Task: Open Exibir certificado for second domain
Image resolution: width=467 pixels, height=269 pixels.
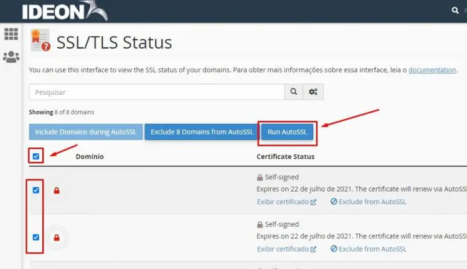Action: [x=286, y=249]
